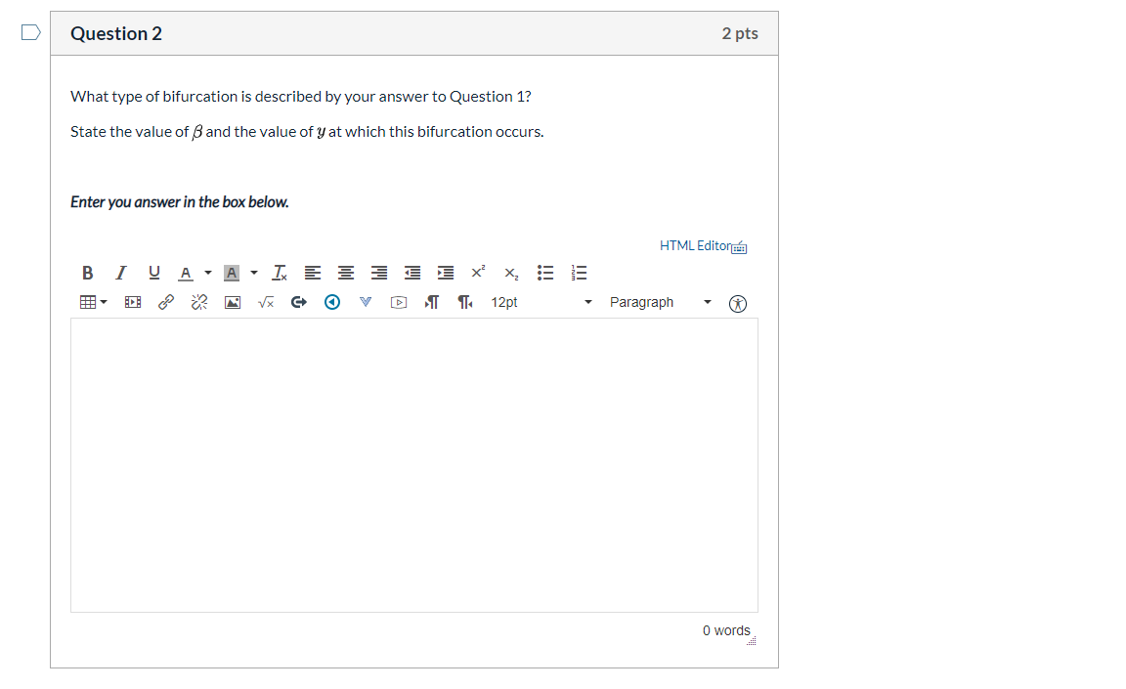Open the math equation editor
Viewport: 1126px width, 689px height.
click(266, 302)
